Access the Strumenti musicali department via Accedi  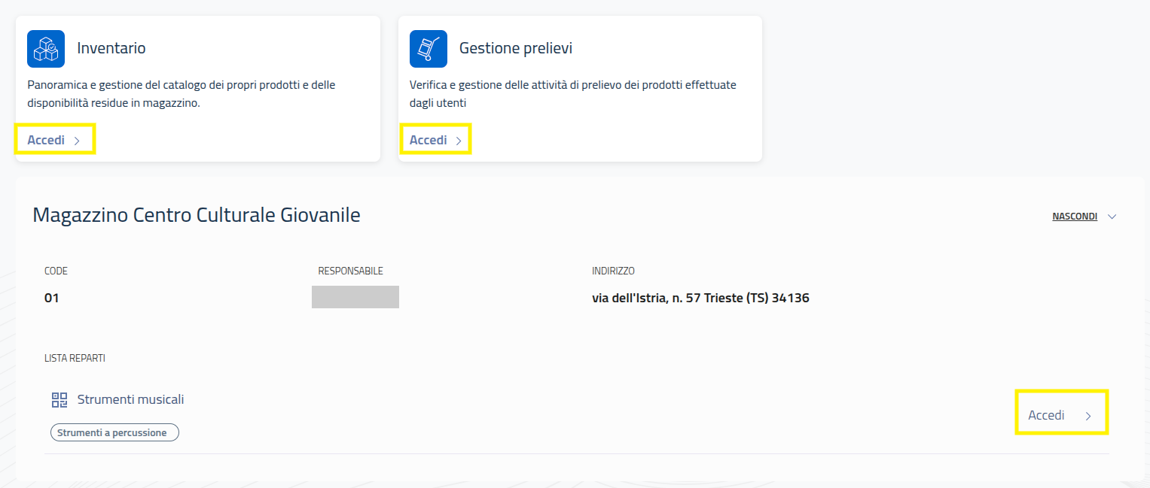[1046, 415]
